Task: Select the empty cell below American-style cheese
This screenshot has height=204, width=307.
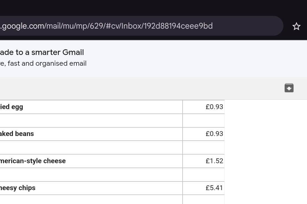Action: pyautogui.click(x=91, y=175)
